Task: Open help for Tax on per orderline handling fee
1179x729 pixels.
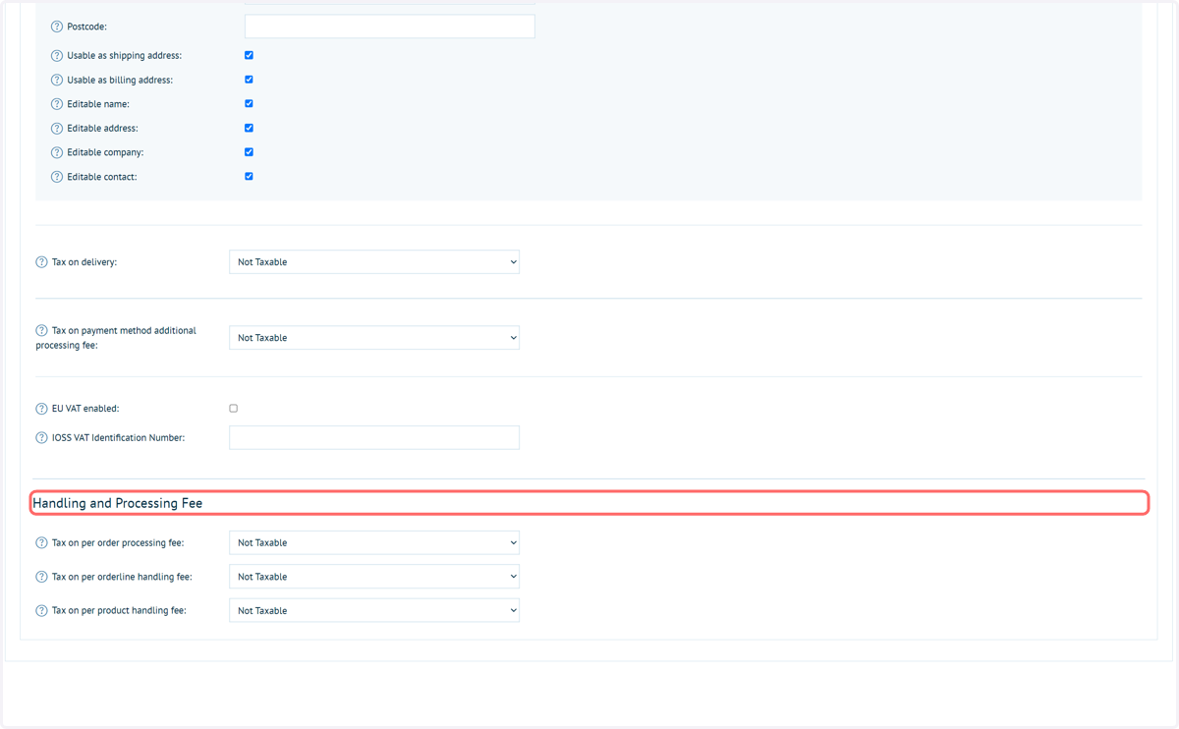Action: [41, 577]
